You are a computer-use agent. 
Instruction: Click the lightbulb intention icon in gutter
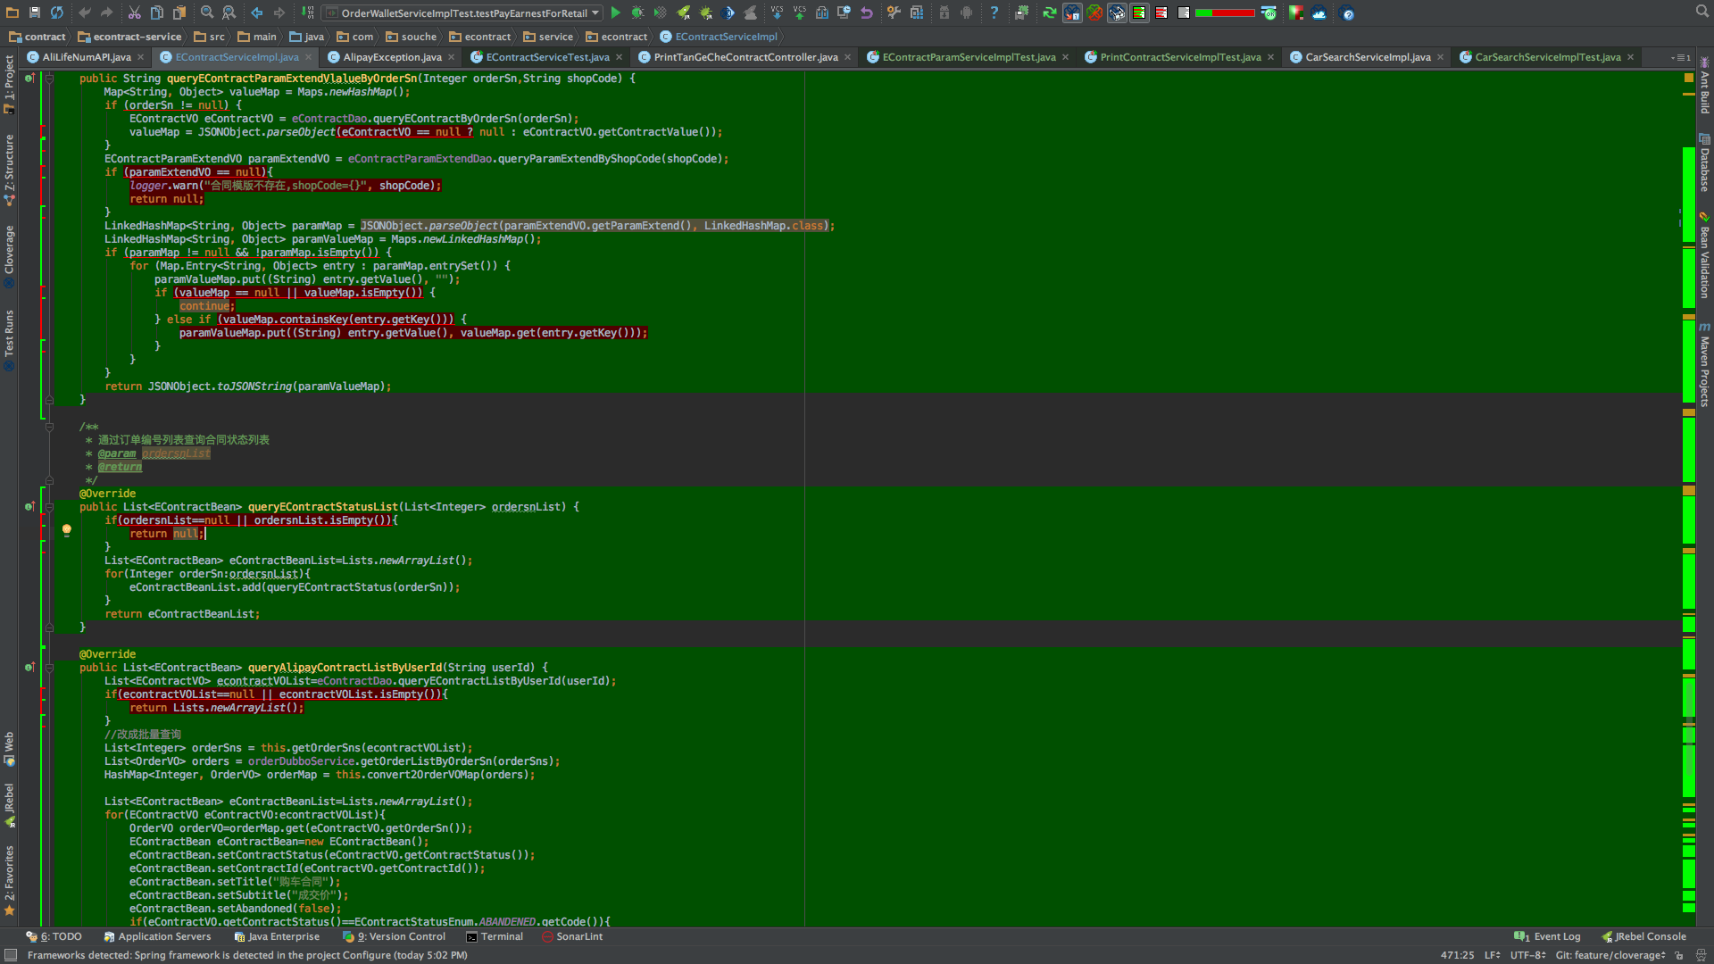[66, 530]
